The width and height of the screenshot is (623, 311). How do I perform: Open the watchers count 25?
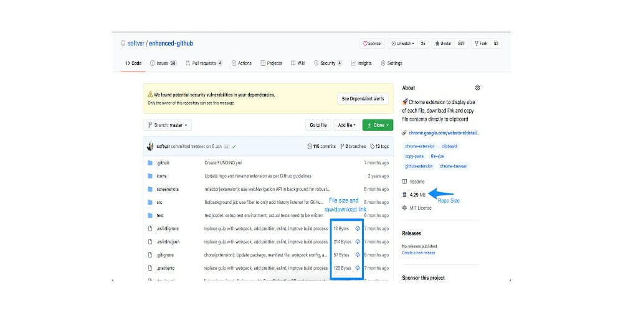(423, 44)
